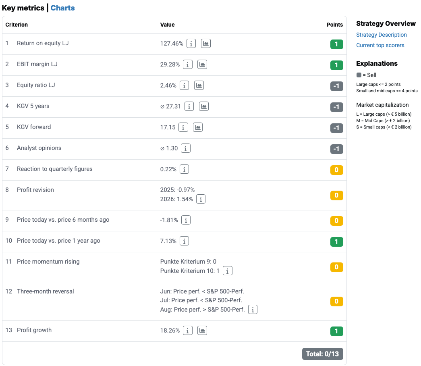The image size is (421, 366).
Task: Select the Key metrics tab
Action: tap(23, 8)
